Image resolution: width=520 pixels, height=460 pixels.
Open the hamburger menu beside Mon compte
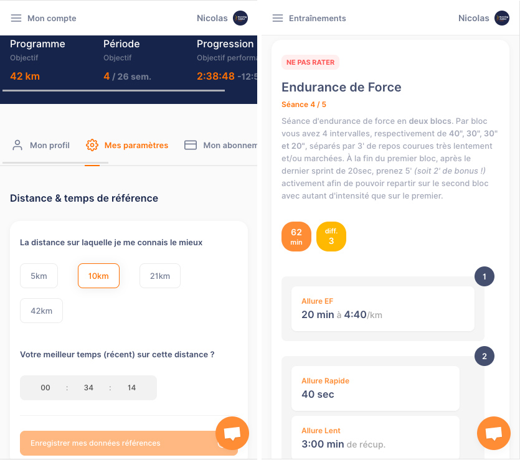click(16, 18)
